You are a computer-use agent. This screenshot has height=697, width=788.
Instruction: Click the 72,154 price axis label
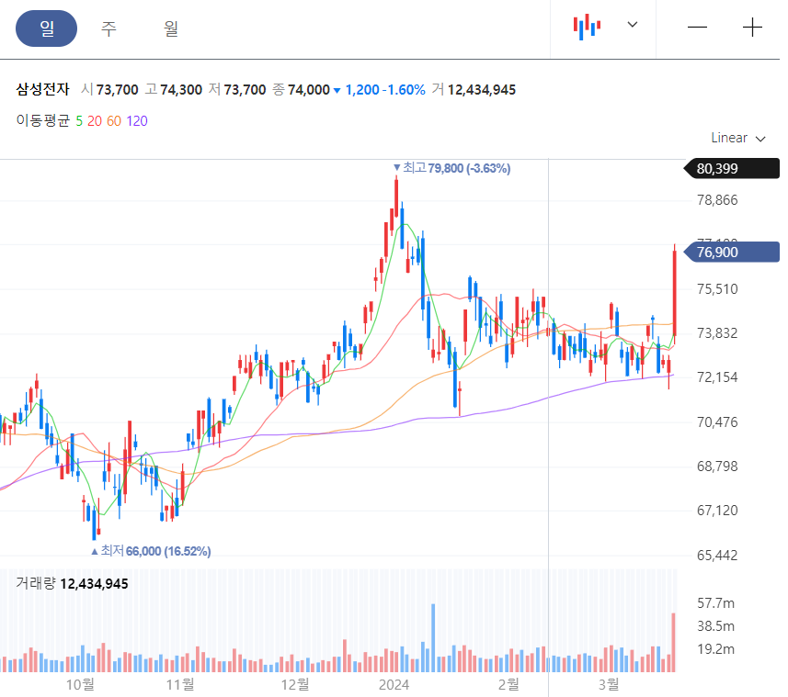tap(717, 377)
